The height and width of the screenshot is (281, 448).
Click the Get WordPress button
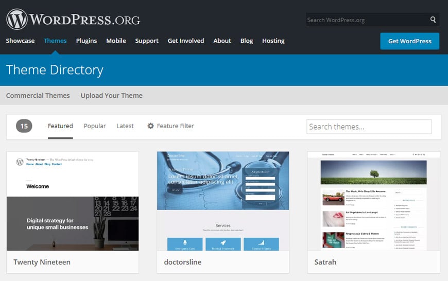(x=410, y=41)
